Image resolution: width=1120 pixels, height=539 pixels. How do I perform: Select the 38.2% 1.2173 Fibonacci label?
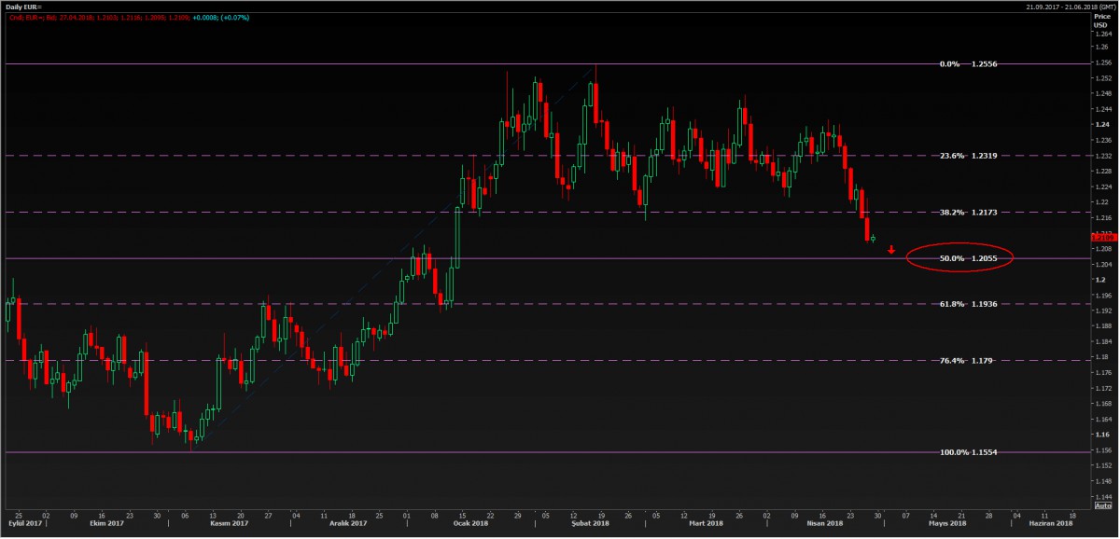pos(968,213)
